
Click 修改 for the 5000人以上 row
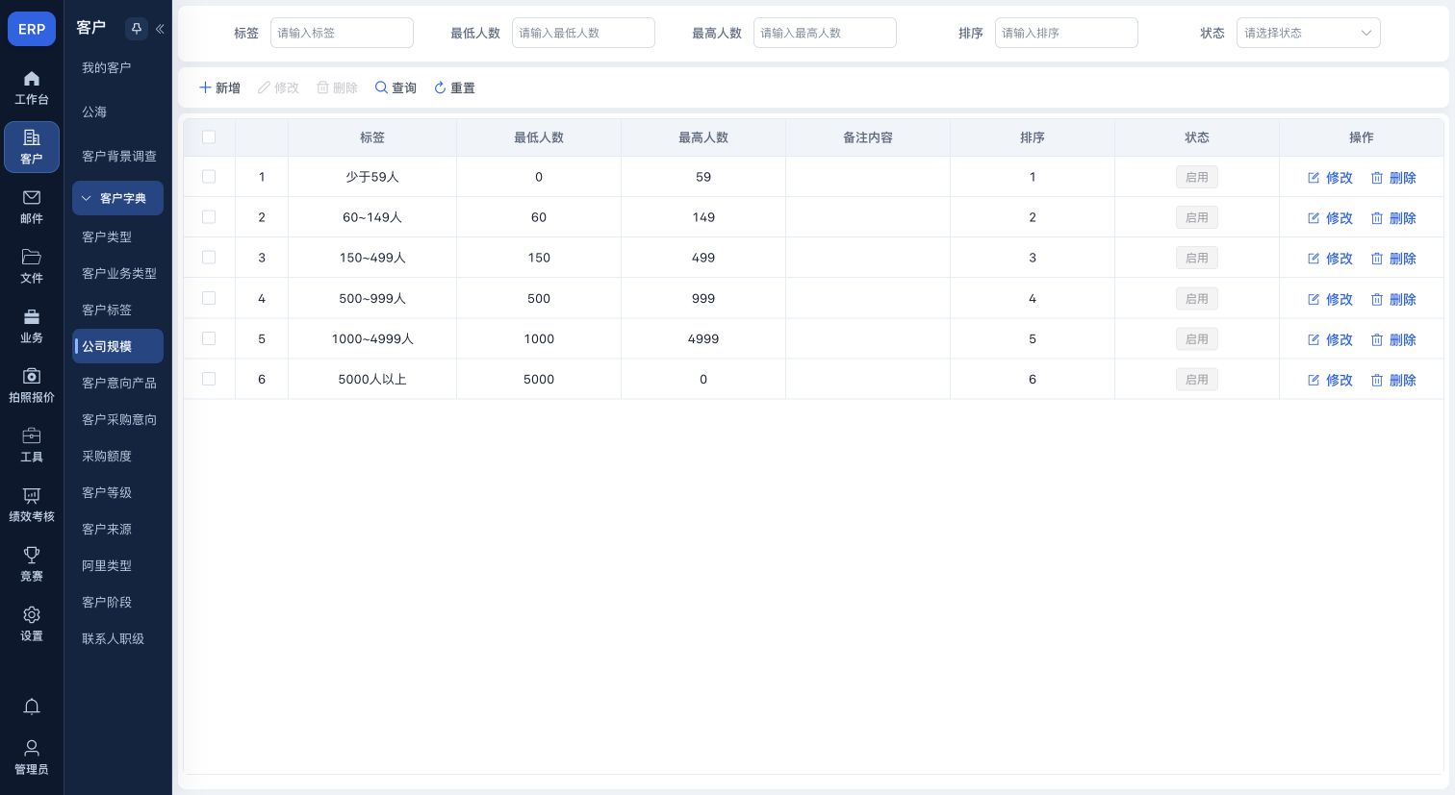(1330, 380)
